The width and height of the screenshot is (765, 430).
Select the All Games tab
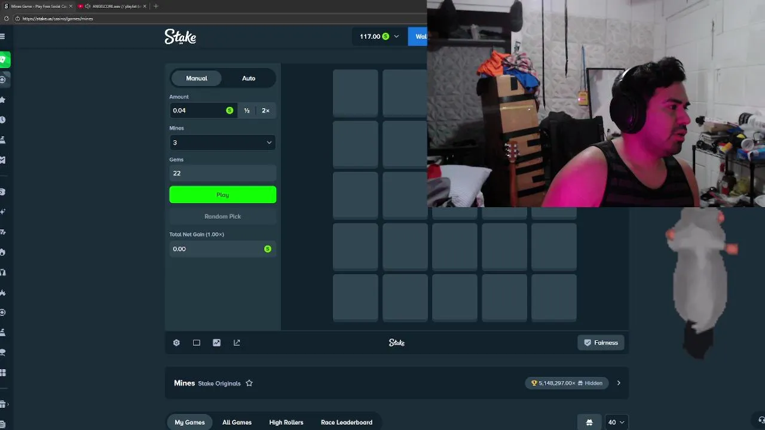[237, 422]
